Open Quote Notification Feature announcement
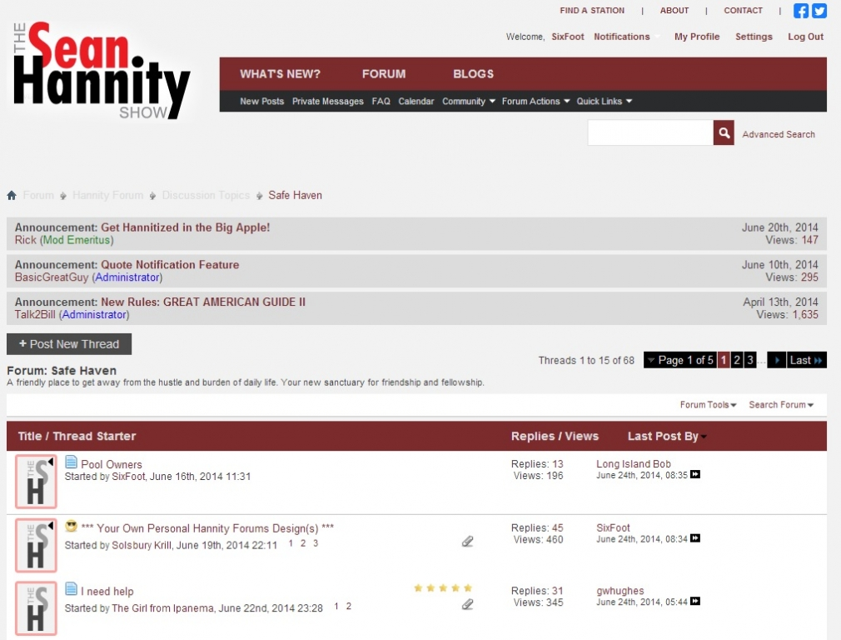Image resolution: width=841 pixels, height=640 pixels. pyautogui.click(x=170, y=265)
